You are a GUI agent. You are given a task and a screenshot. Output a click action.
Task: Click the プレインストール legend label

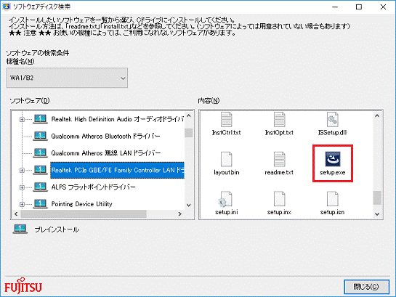[x=57, y=229]
